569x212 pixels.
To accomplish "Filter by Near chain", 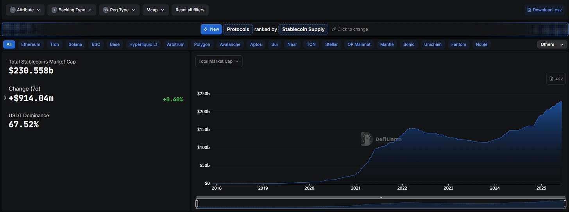I will tap(292, 44).
